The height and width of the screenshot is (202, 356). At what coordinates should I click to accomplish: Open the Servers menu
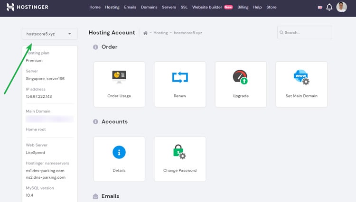(x=169, y=7)
